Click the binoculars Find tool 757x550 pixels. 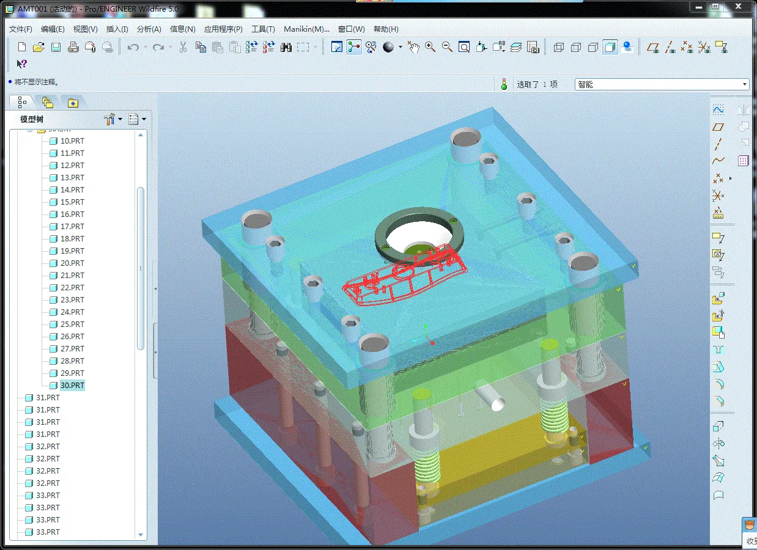pyautogui.click(x=286, y=47)
